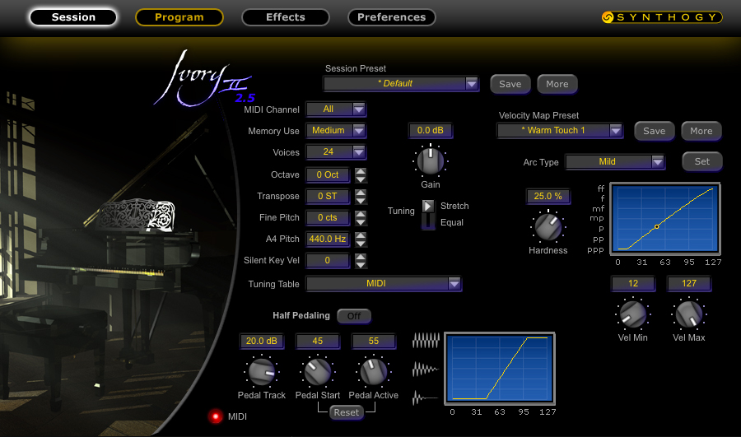Click the Vel Max knob
The image size is (741, 437).
point(689,314)
